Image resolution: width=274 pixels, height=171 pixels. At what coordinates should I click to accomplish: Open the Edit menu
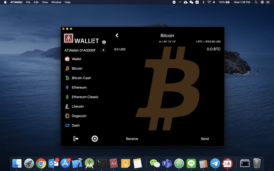click(36, 2)
